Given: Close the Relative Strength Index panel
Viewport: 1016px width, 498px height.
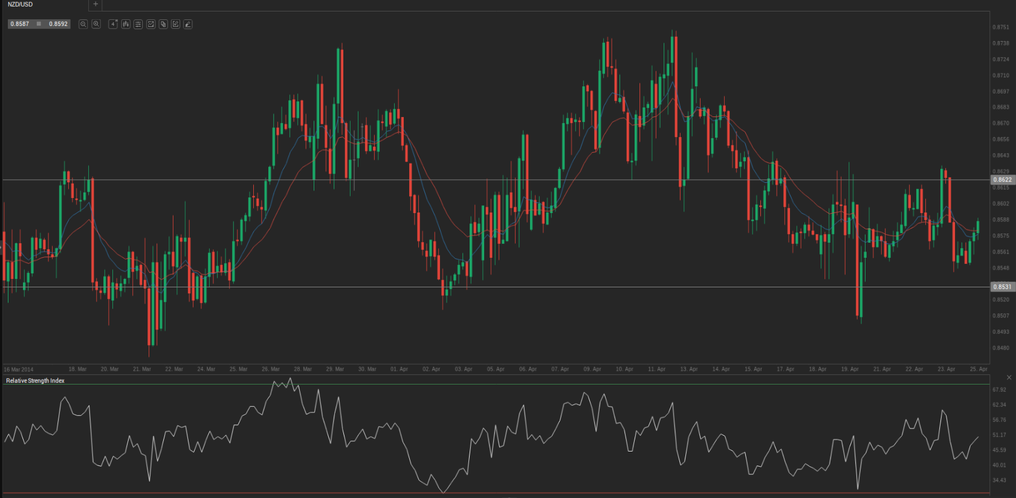Looking at the screenshot, I should (x=1009, y=377).
